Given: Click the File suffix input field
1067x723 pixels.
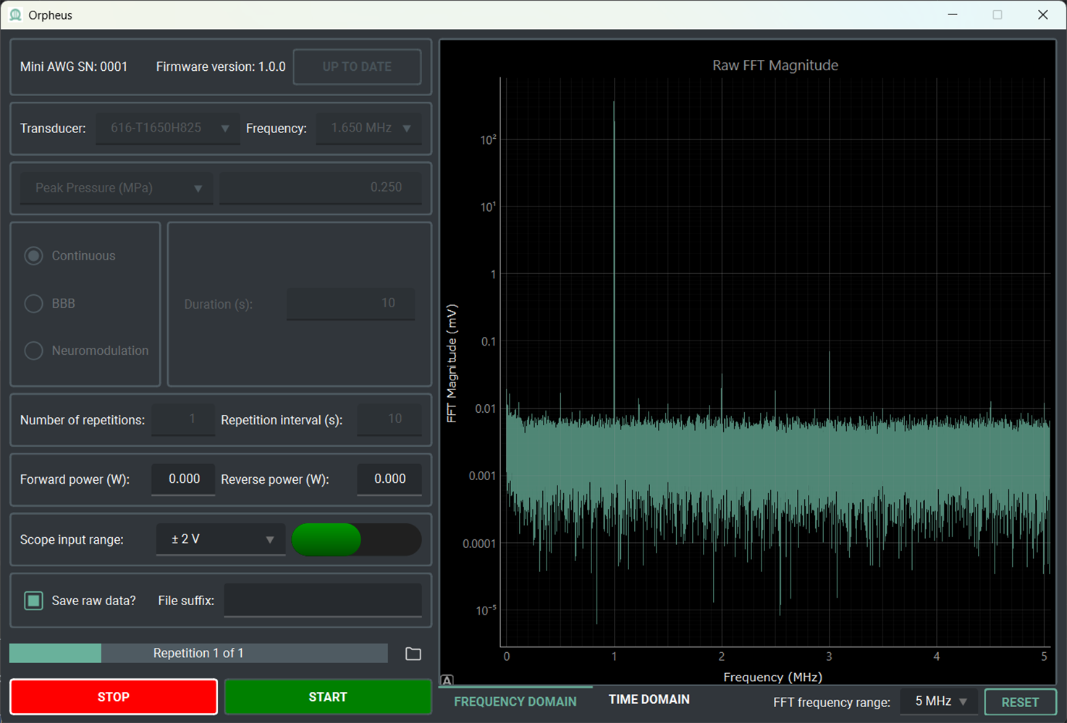Looking at the screenshot, I should [x=323, y=601].
